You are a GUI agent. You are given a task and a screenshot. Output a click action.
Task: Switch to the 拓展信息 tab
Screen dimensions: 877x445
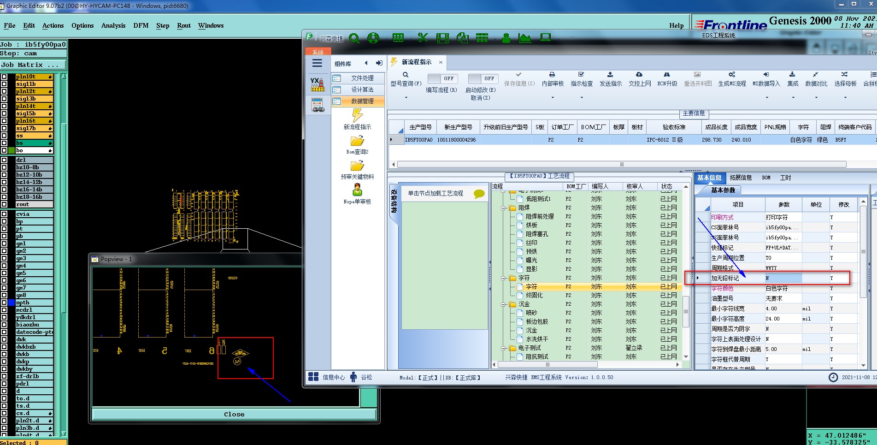tap(741, 178)
